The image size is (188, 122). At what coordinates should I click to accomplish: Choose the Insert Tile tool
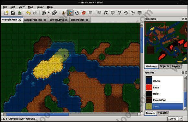pos(139,13)
